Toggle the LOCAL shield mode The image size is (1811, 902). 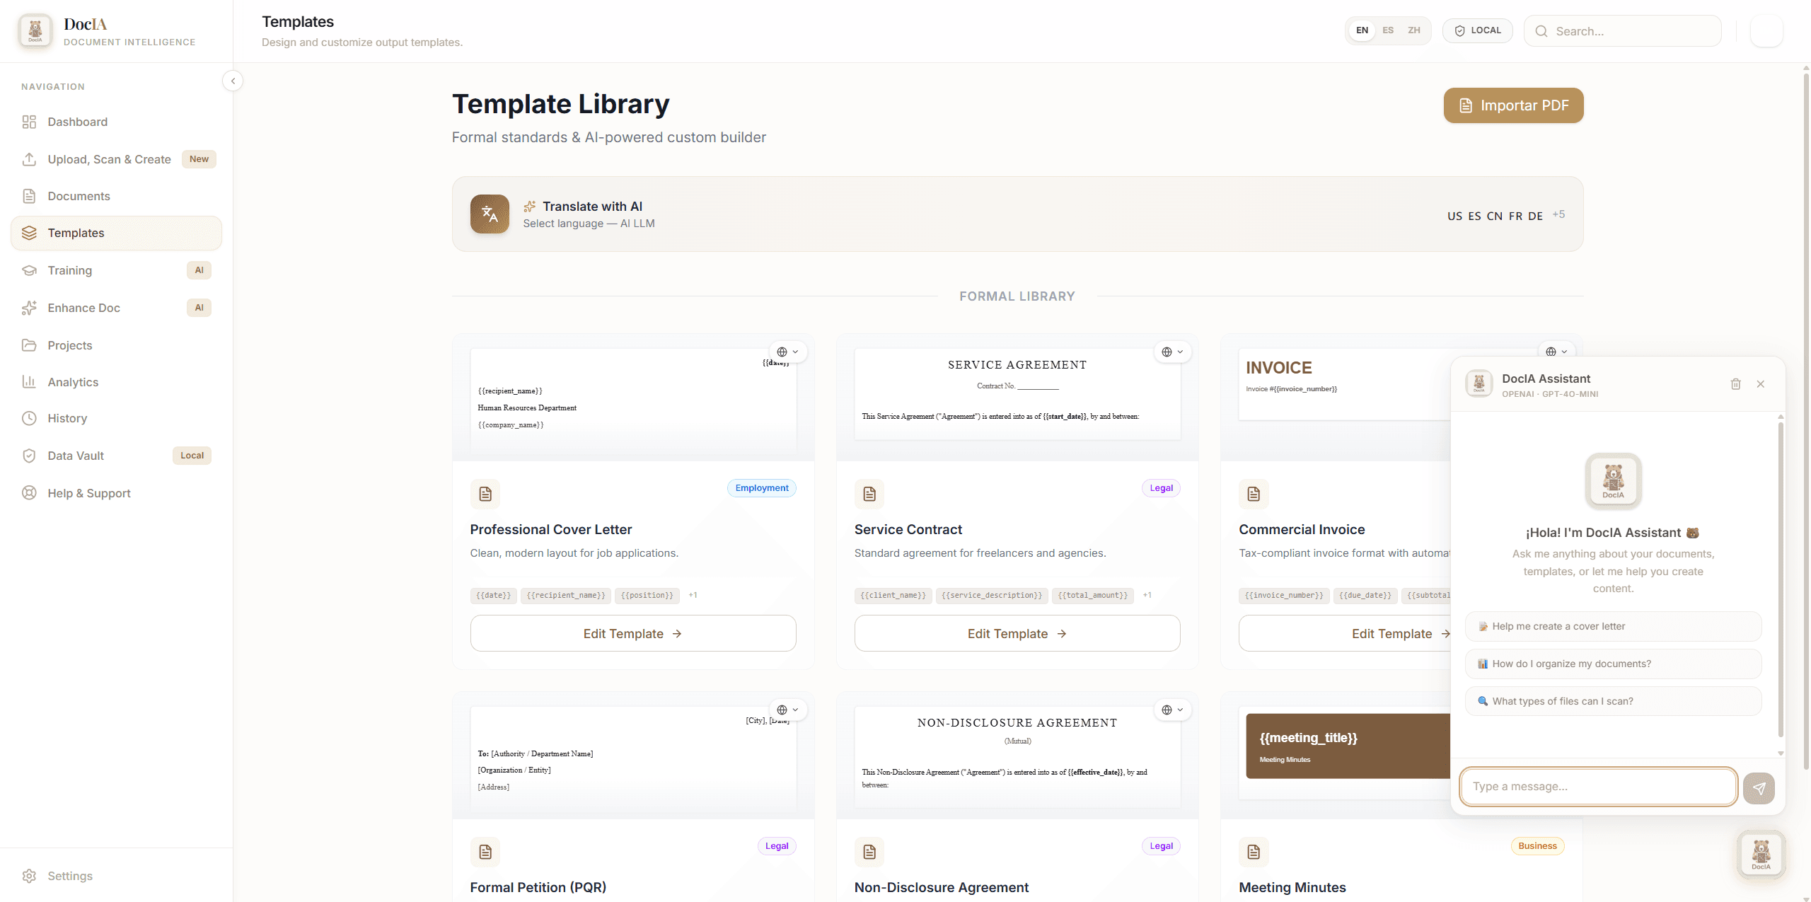click(1477, 30)
